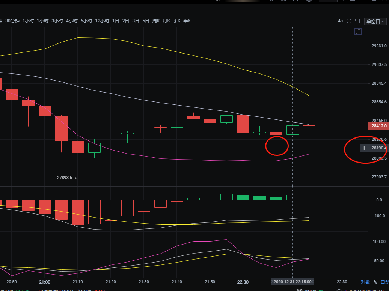Click the current price label 28412.0
This screenshot has height=291, width=389.
pos(378,126)
